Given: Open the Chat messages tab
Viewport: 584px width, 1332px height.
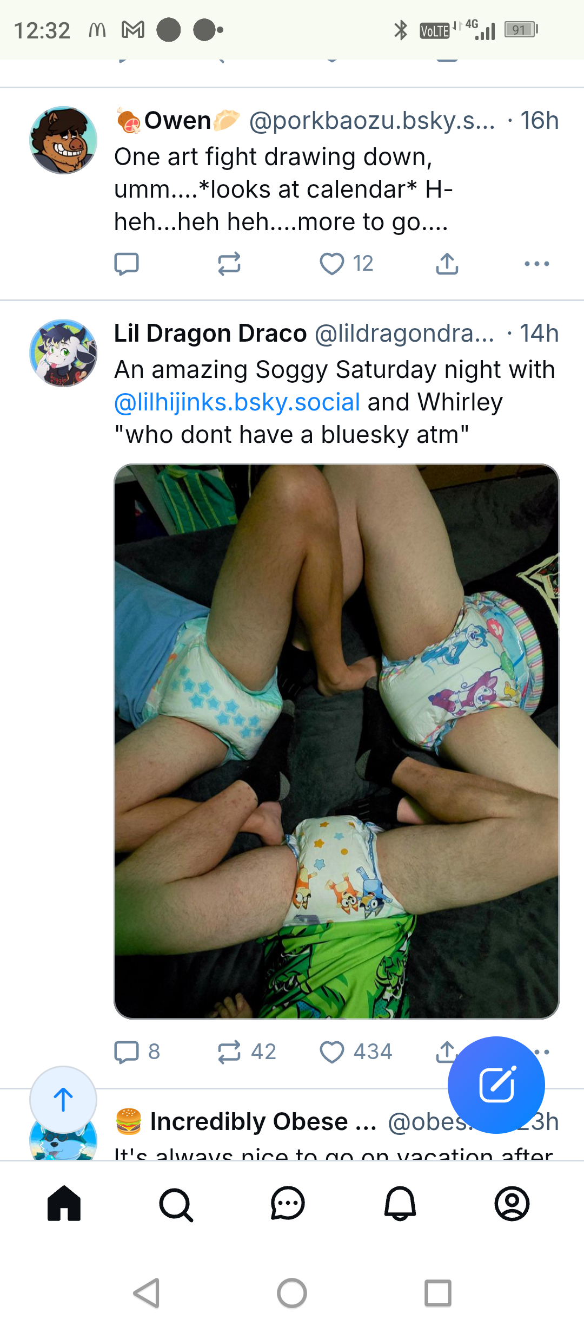Looking at the screenshot, I should click(288, 1204).
